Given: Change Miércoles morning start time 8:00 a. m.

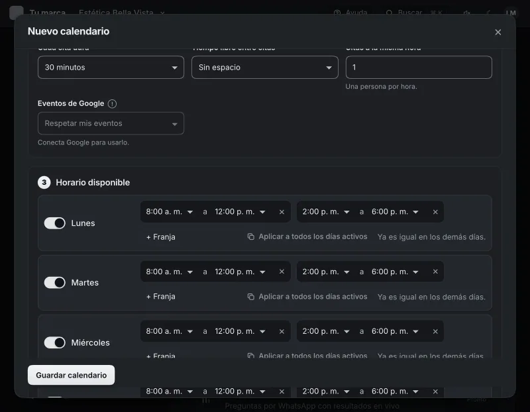Looking at the screenshot, I should coord(170,332).
